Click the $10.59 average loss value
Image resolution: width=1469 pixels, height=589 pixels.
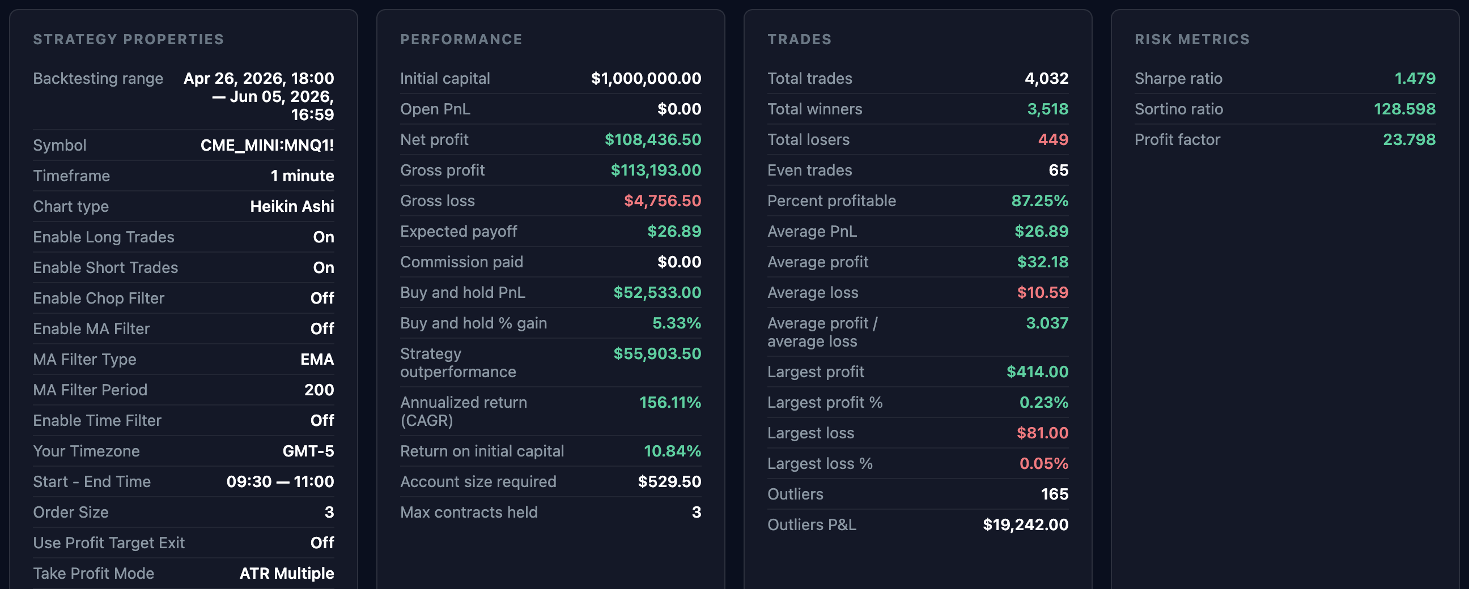coord(1042,292)
